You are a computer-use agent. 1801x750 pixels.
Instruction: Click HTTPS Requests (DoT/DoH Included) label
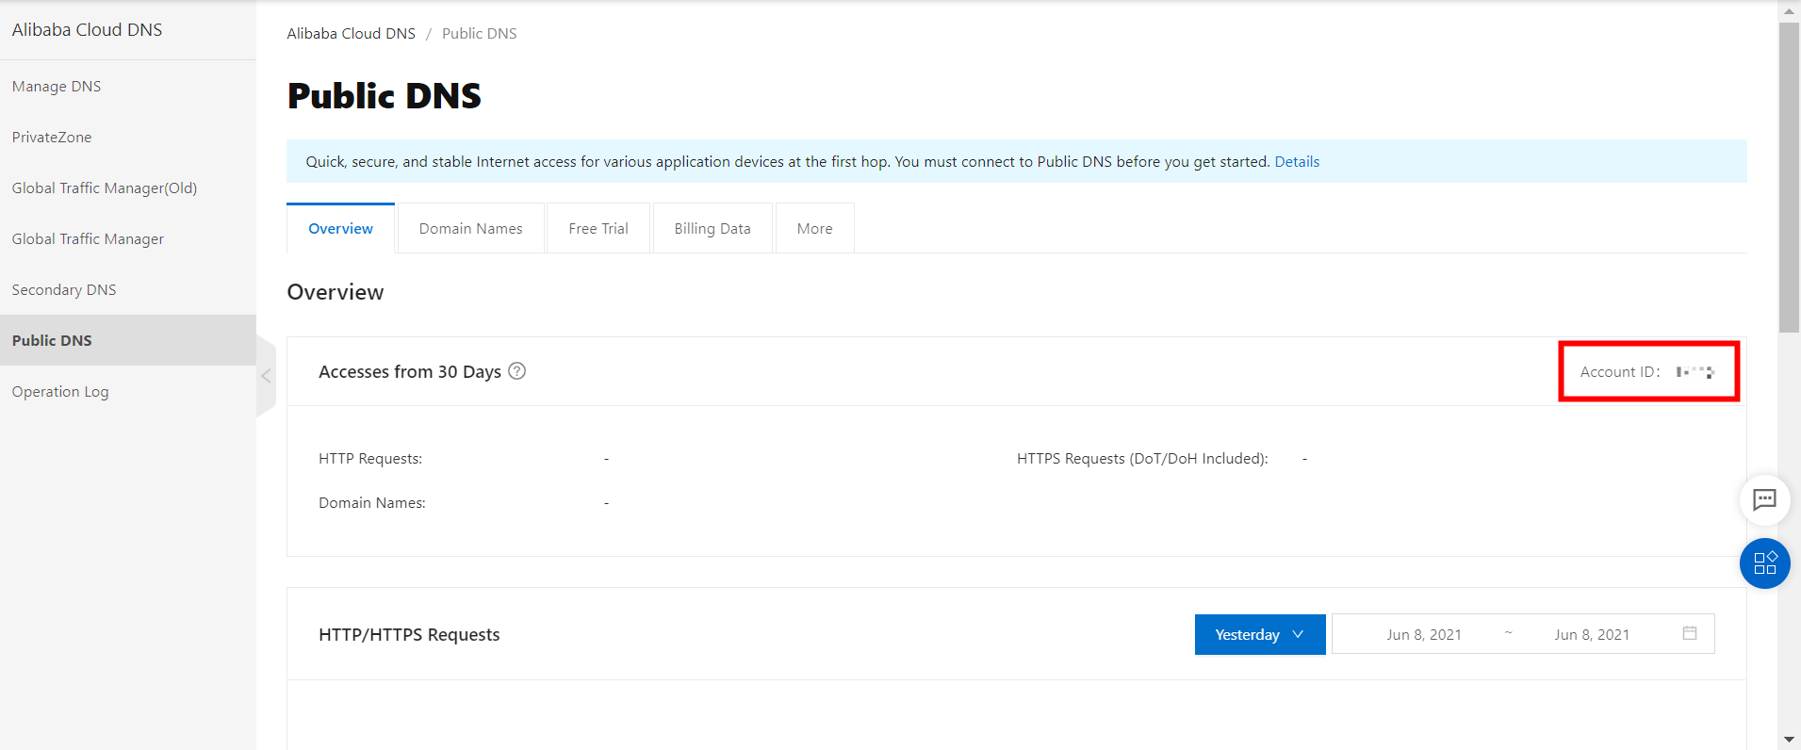(x=1142, y=458)
